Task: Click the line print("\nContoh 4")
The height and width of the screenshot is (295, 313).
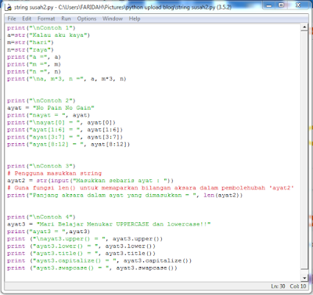Action: (41, 217)
